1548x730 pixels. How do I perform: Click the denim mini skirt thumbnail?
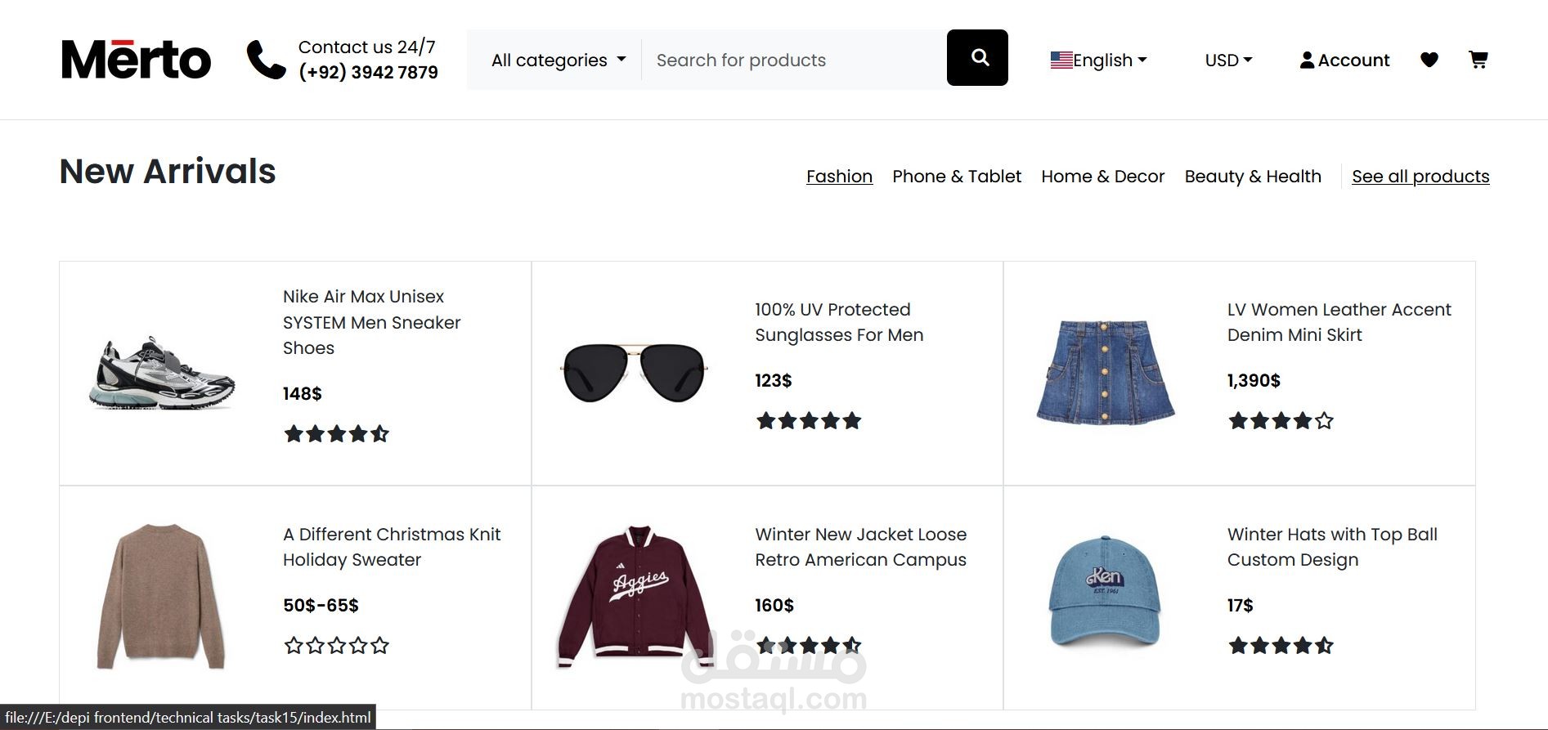tap(1105, 372)
